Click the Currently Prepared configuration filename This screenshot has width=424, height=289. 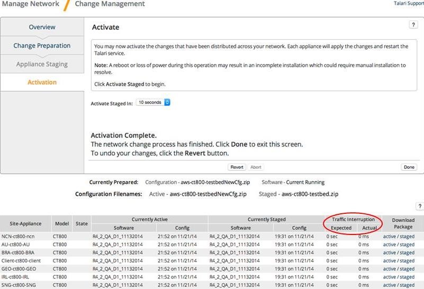(215, 182)
